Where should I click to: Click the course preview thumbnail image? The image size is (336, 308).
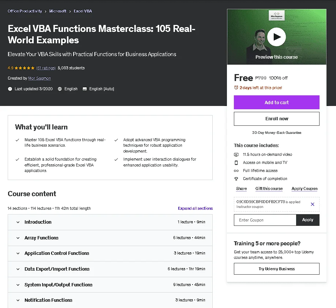click(276, 37)
